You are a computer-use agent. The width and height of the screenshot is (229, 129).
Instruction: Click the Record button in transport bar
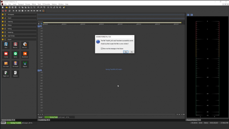[6, 11]
